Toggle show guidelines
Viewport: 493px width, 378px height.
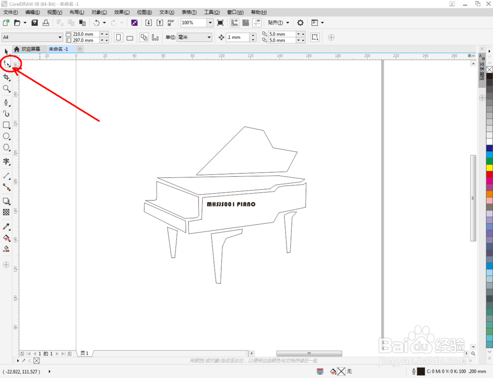click(x=257, y=23)
